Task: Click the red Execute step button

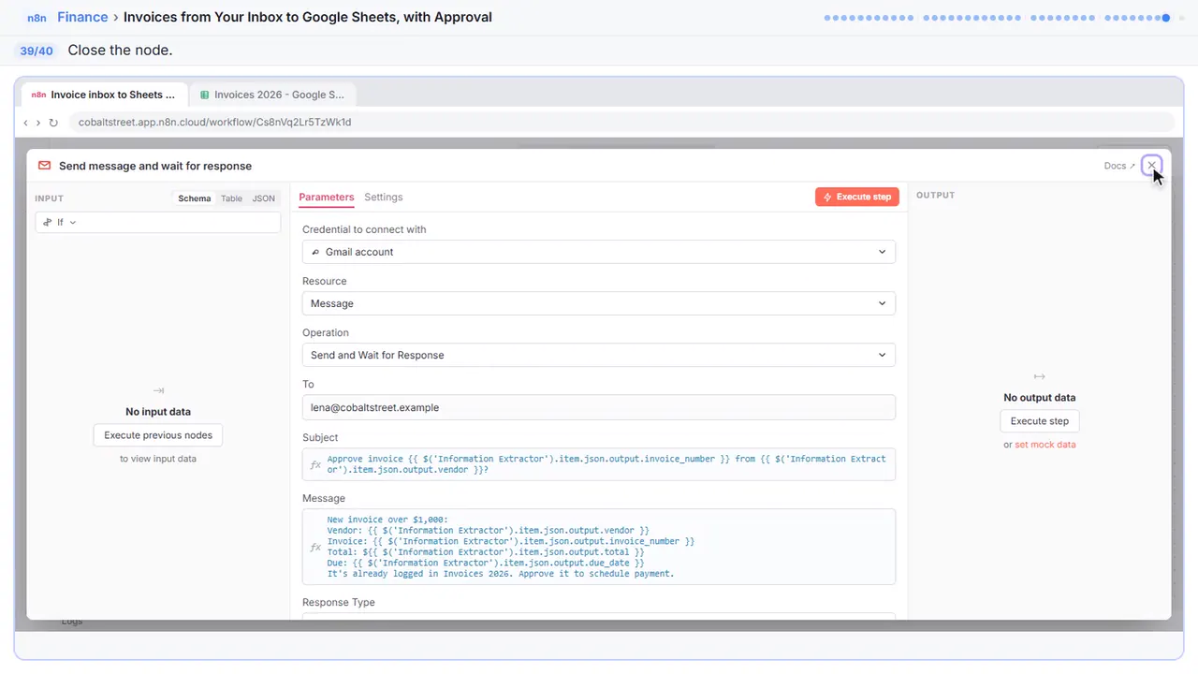Action: point(857,197)
